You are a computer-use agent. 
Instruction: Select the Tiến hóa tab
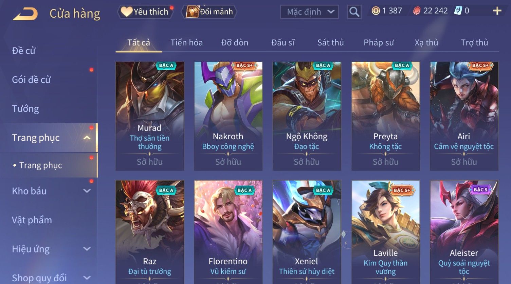(186, 43)
